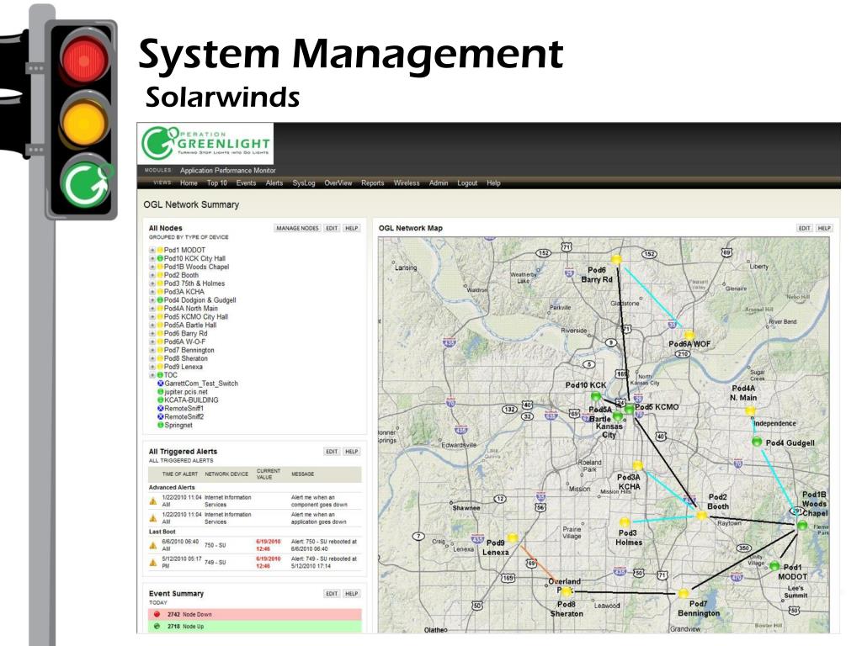
Task: Click the Pod10 KCK green marker on the map
Action: (596, 396)
